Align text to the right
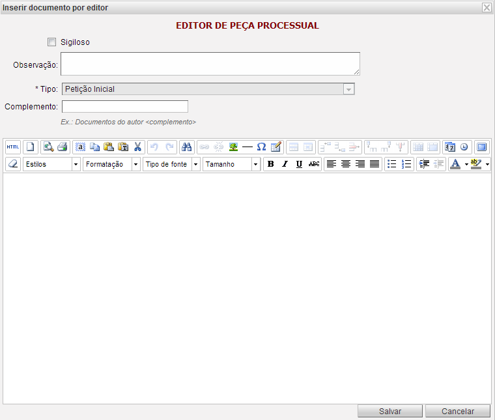This screenshot has height=420, width=495. 360,164
